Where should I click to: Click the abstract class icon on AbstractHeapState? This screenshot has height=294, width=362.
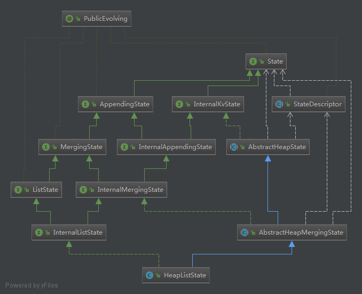[234, 147]
